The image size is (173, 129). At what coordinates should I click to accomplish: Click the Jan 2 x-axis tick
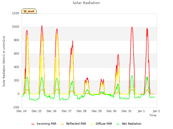(156, 111)
